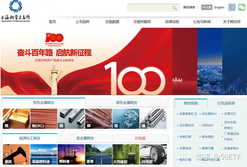Open the 关于期交所 menu
247x167 pixels.
[x=232, y=22]
